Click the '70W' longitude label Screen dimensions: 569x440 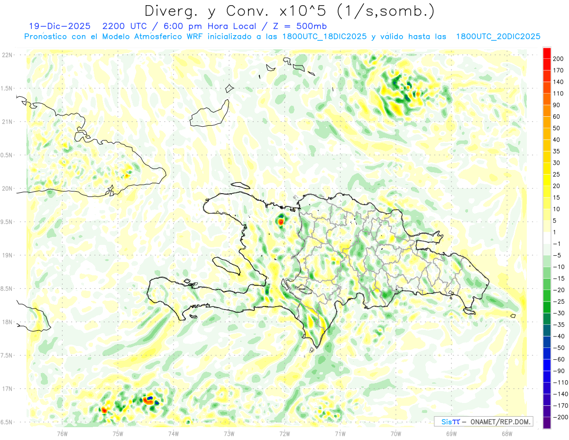(x=396, y=433)
